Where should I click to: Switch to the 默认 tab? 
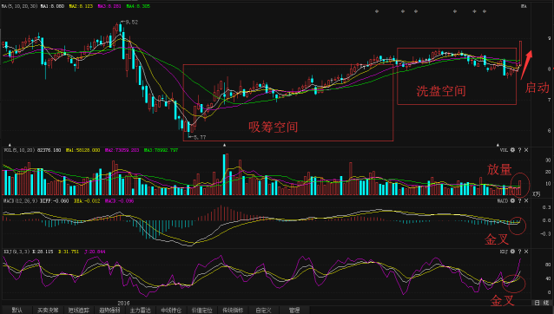tap(17, 311)
